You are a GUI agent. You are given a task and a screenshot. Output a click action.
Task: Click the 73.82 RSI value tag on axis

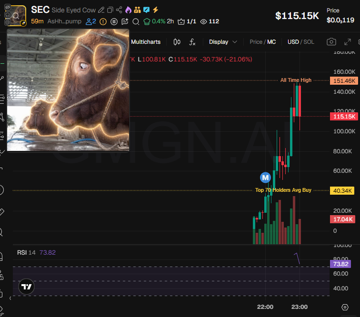point(340,264)
